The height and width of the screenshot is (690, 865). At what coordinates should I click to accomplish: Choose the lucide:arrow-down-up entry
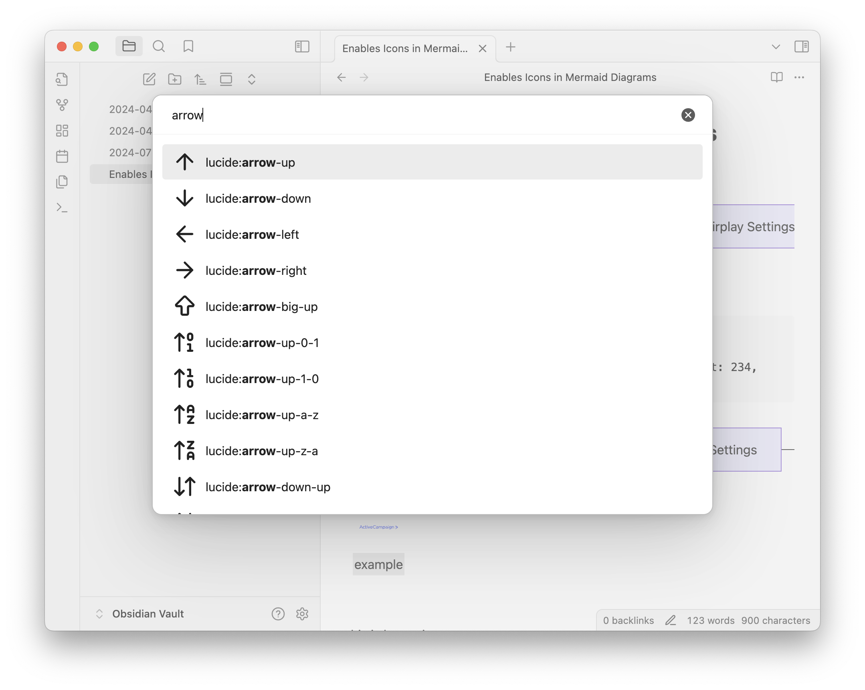click(432, 487)
